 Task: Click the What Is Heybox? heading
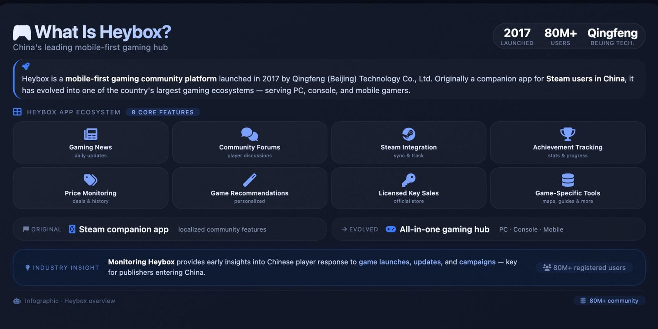pos(103,32)
